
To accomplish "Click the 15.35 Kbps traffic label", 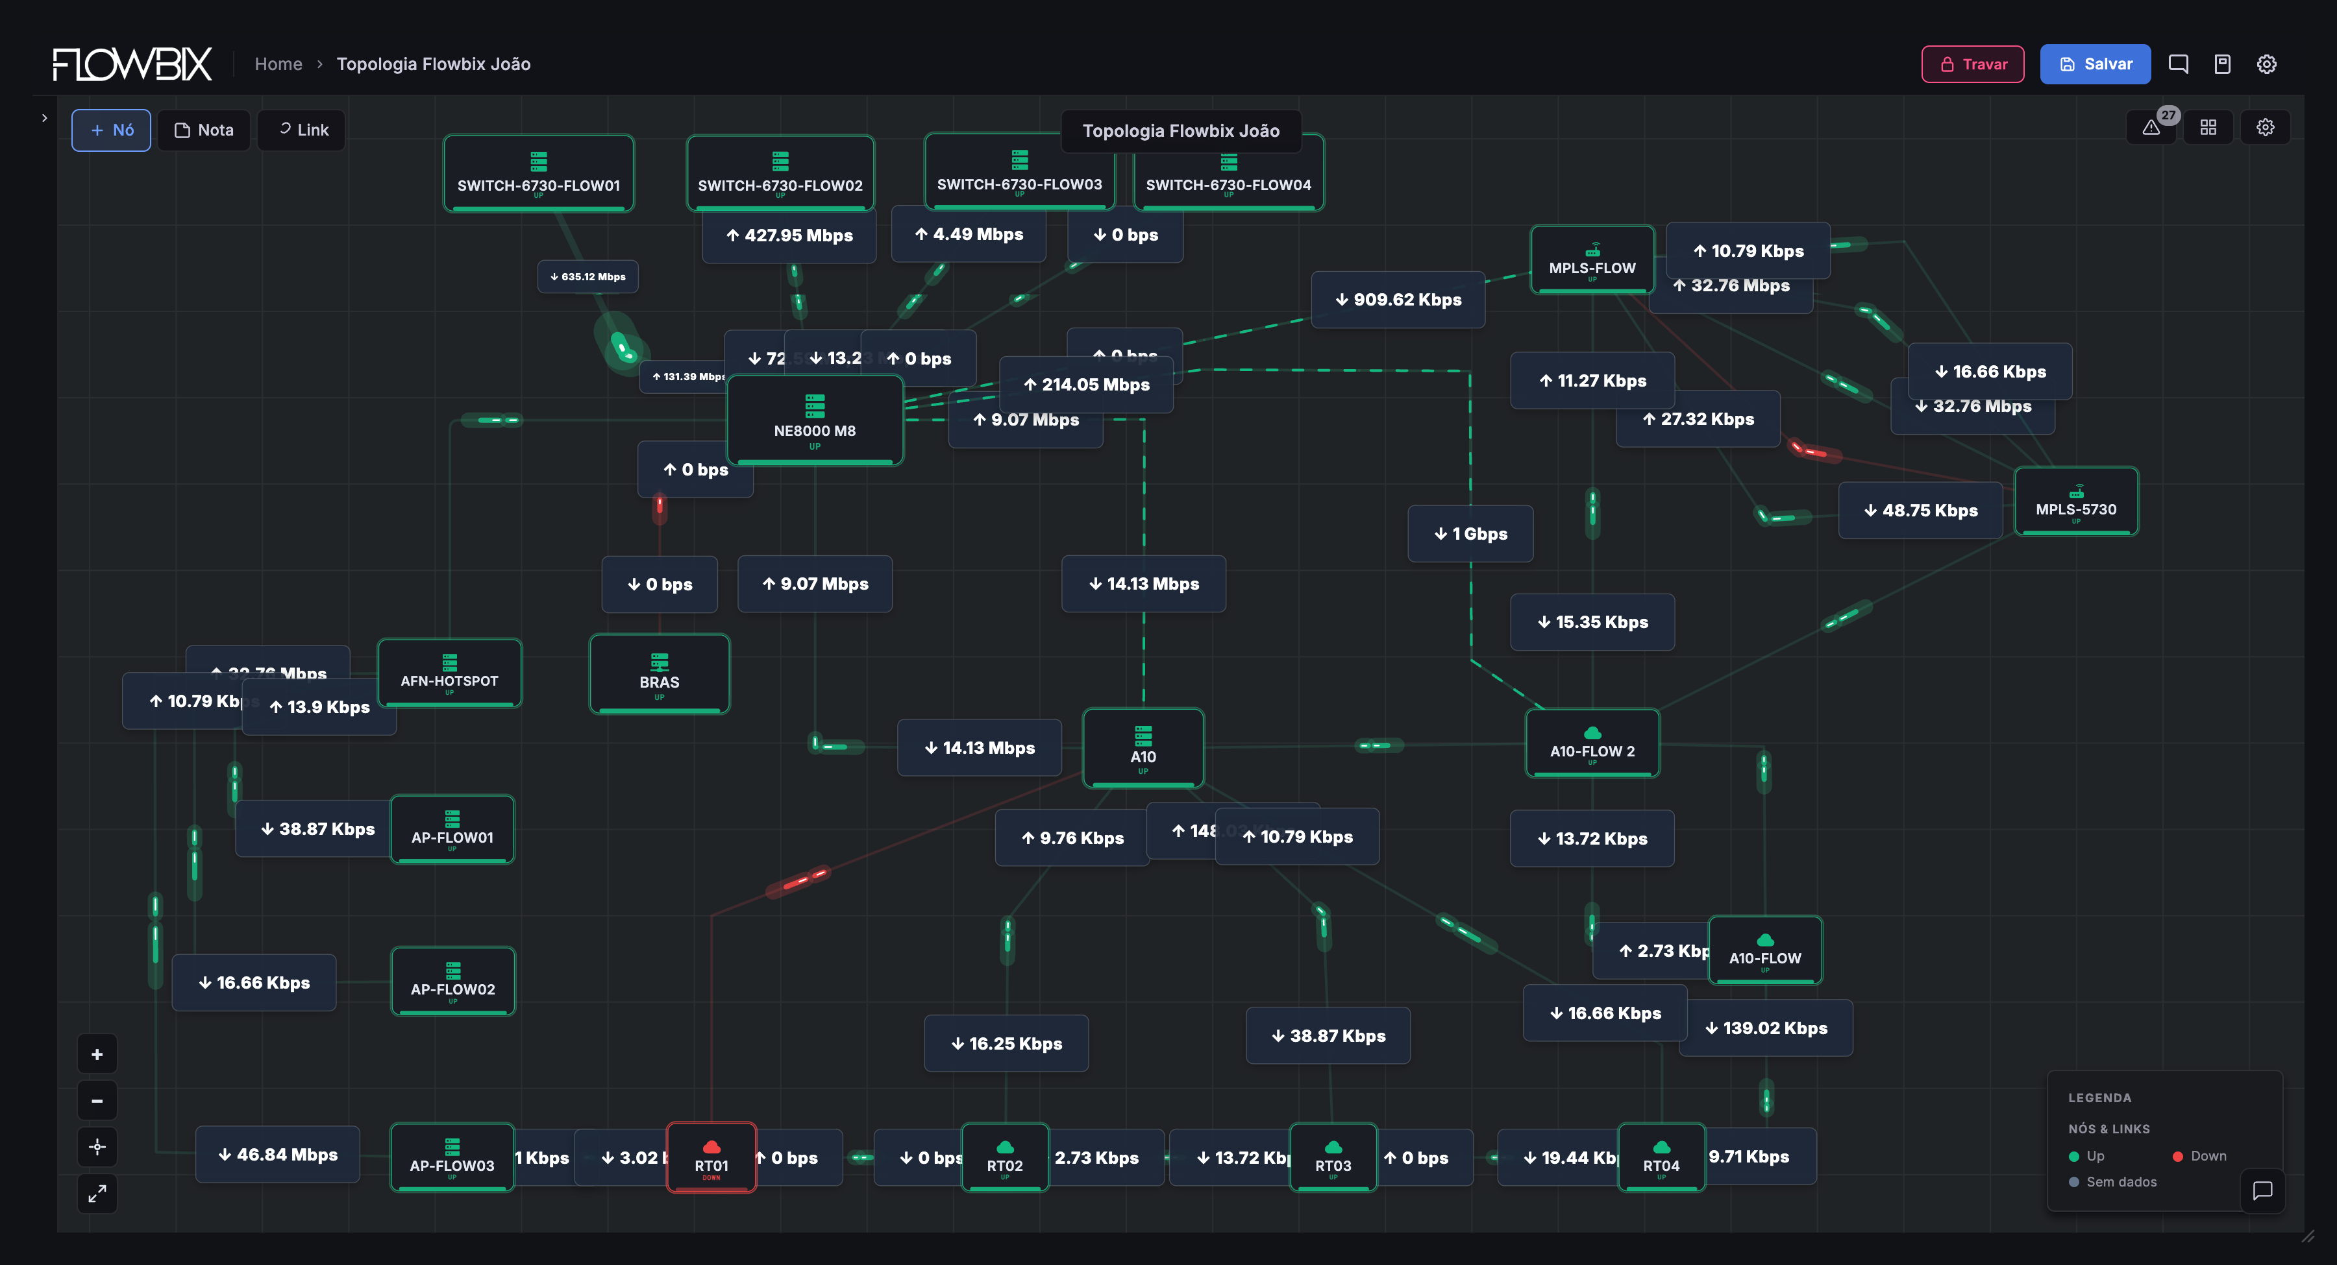I will click(1592, 622).
